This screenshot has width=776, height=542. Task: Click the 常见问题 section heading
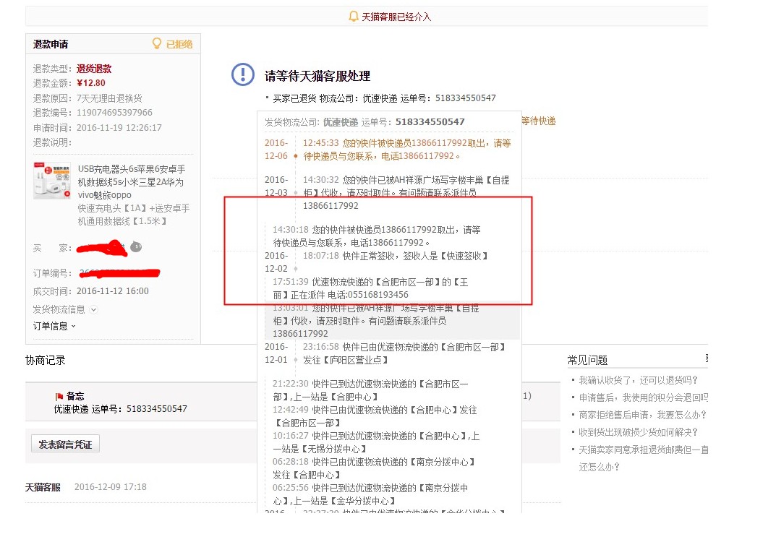tap(587, 360)
